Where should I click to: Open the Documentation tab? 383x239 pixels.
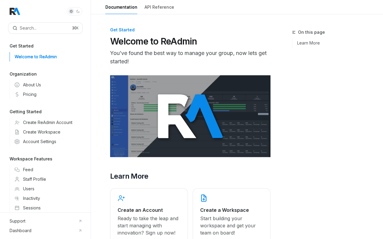121,7
